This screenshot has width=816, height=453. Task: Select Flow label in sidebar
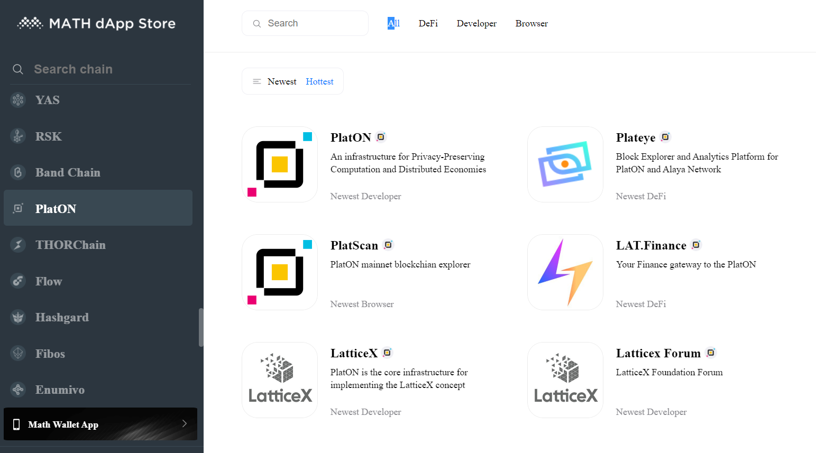[49, 281]
